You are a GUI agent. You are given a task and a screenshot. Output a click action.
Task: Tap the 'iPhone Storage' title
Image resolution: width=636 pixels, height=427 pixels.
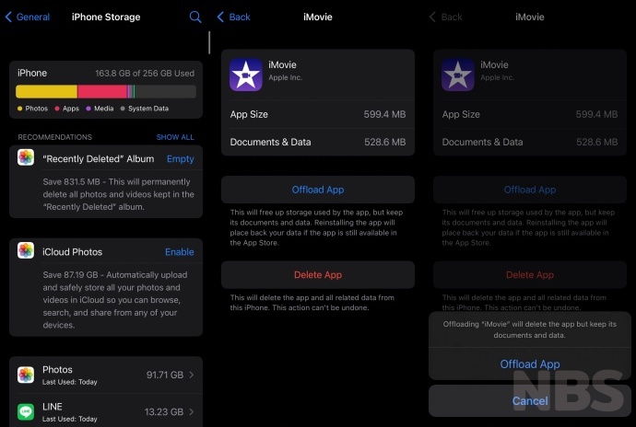pyautogui.click(x=106, y=17)
